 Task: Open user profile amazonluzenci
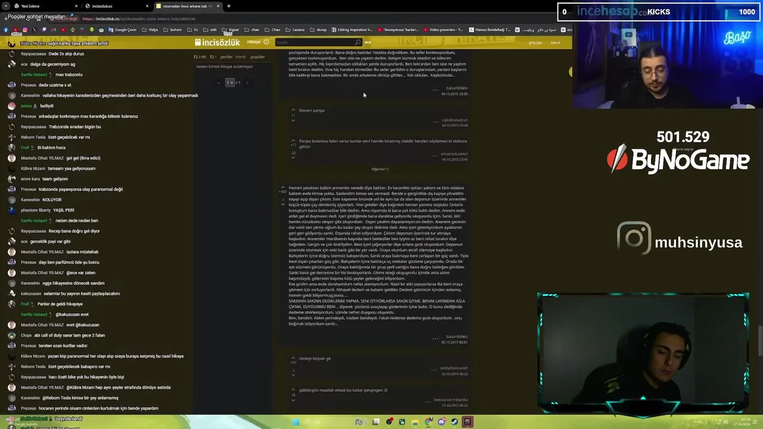point(454,154)
